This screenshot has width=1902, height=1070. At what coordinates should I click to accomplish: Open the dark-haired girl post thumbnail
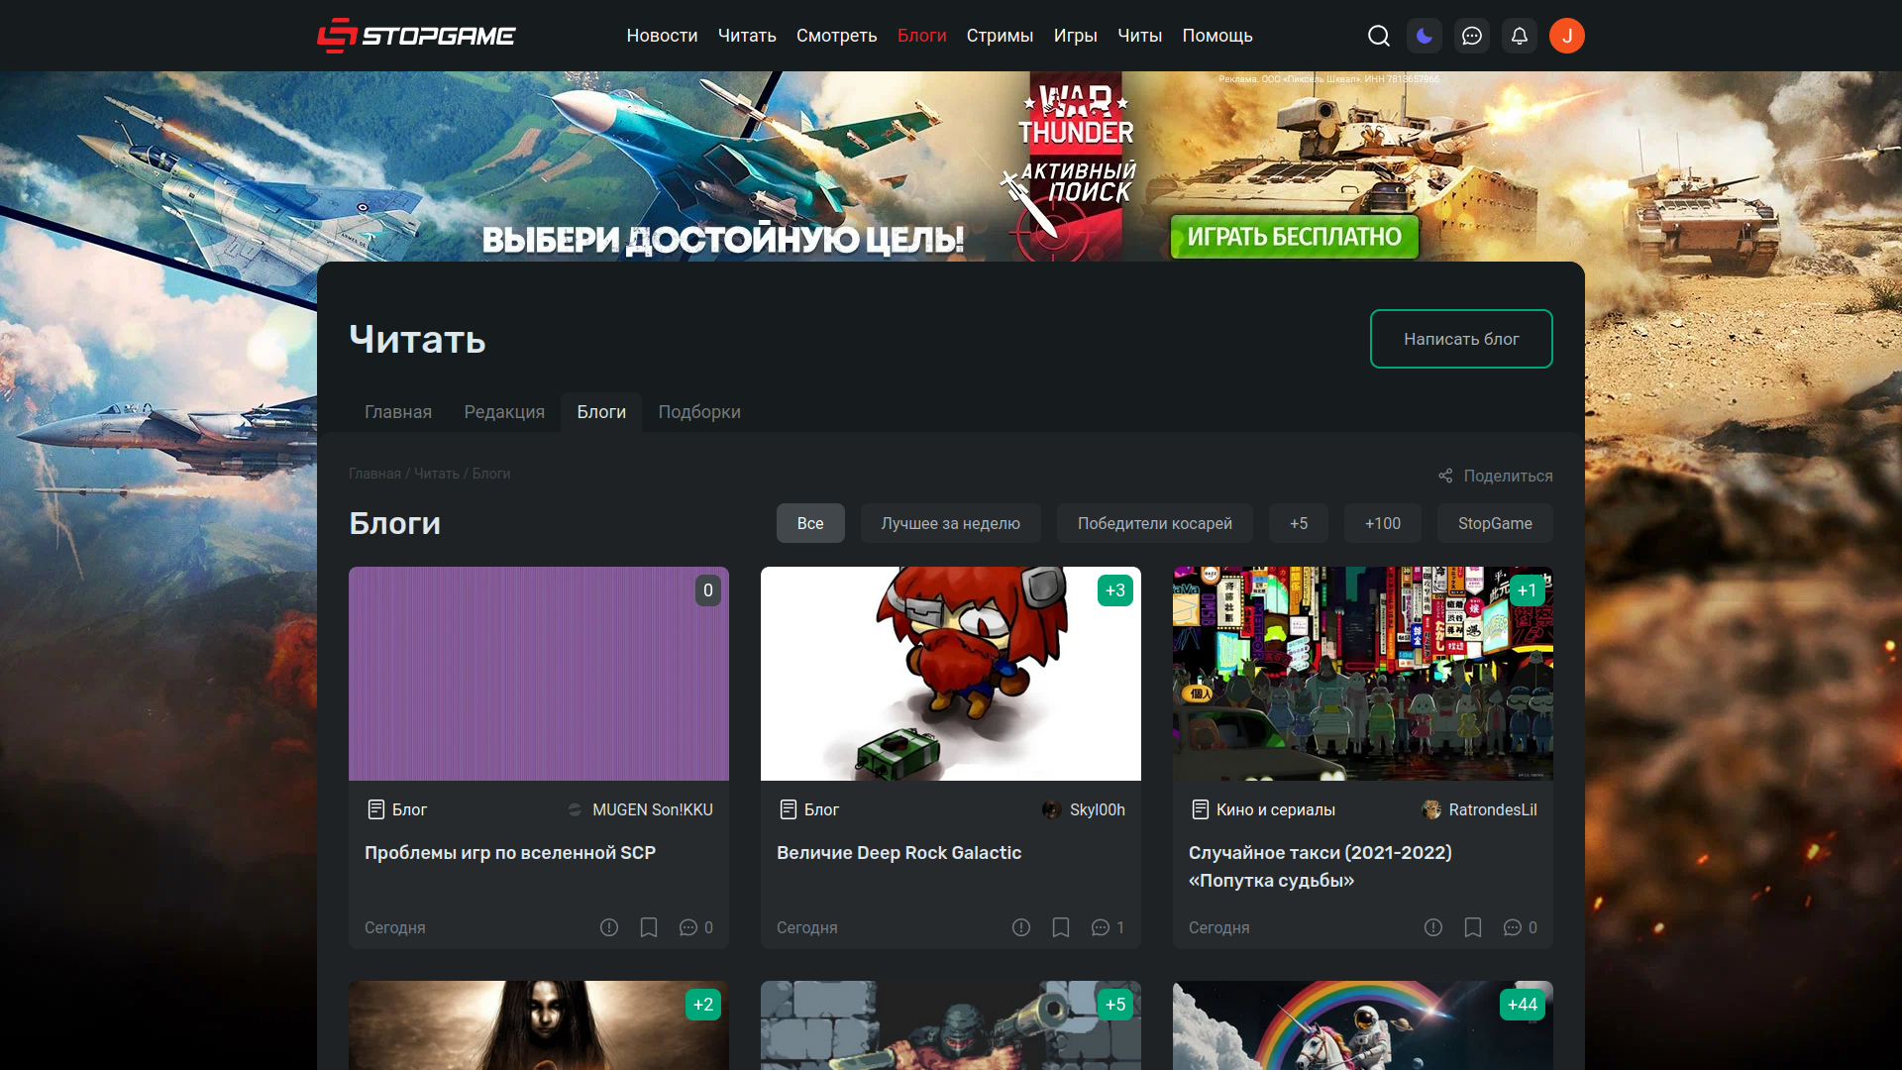[x=539, y=1025]
